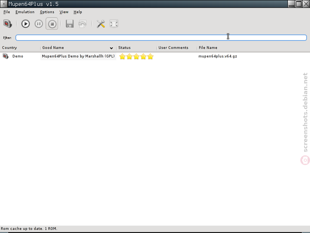Focus the Filter text field
Screen dimensions: 310x233
(x=161, y=38)
